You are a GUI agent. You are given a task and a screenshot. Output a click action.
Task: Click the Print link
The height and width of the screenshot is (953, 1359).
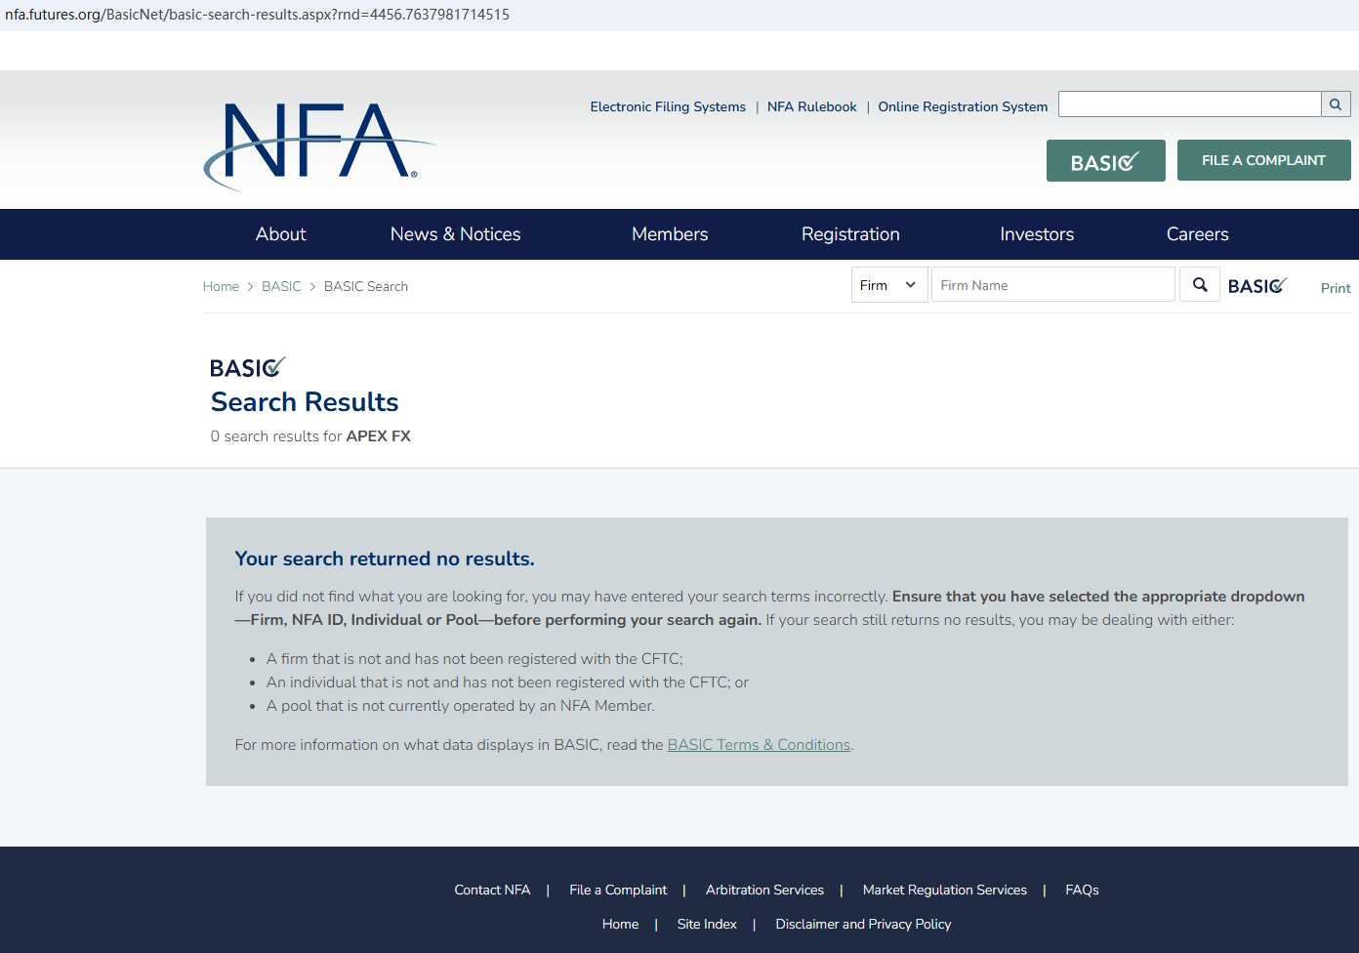(x=1336, y=288)
